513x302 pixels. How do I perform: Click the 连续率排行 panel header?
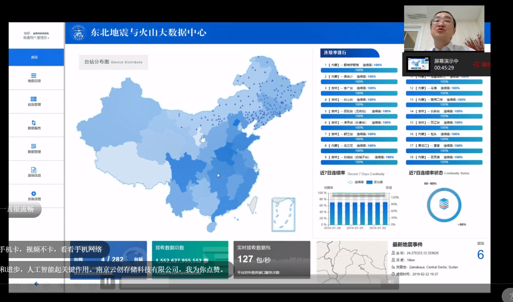349,53
